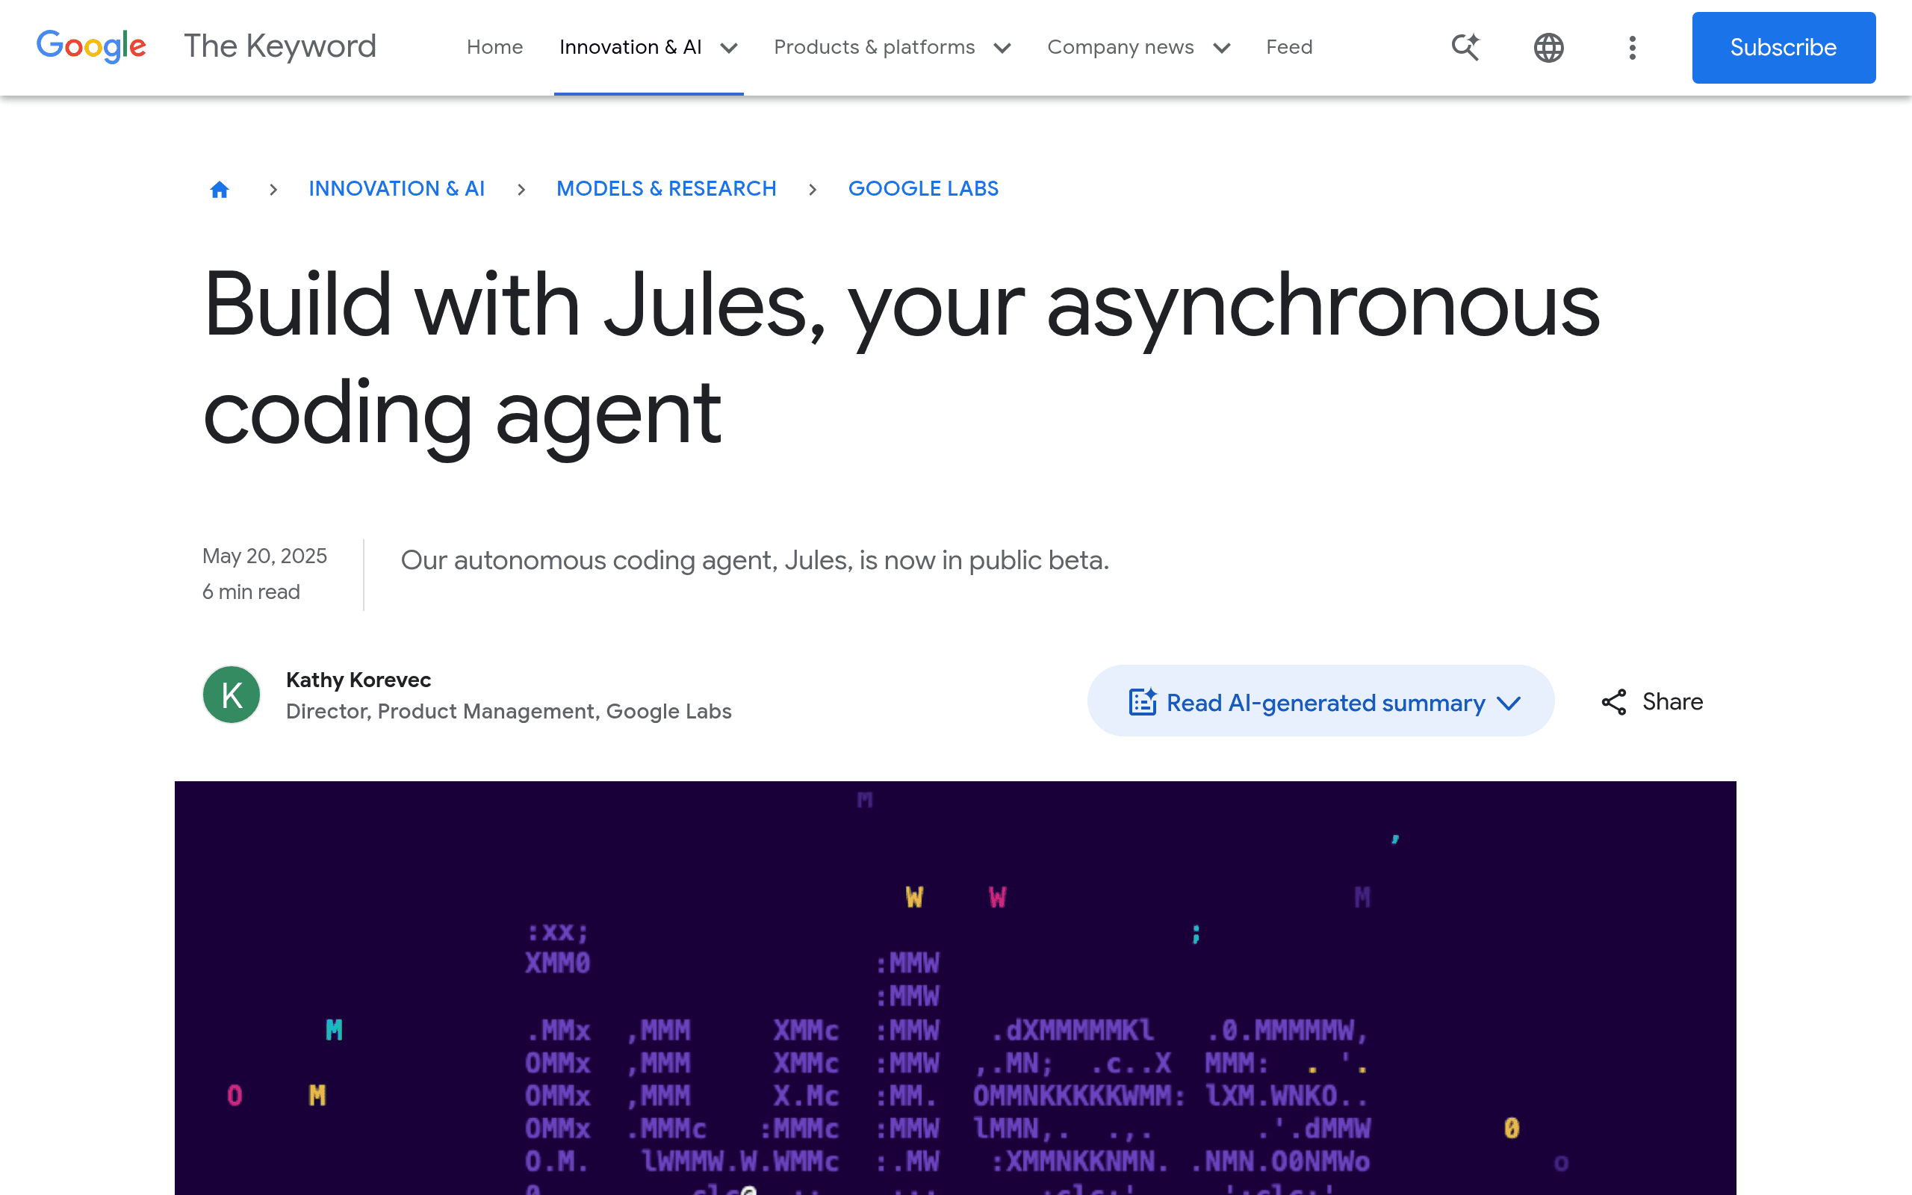Open the Models & Research breadcrumb link
Image resolution: width=1912 pixels, height=1195 pixels.
point(666,189)
